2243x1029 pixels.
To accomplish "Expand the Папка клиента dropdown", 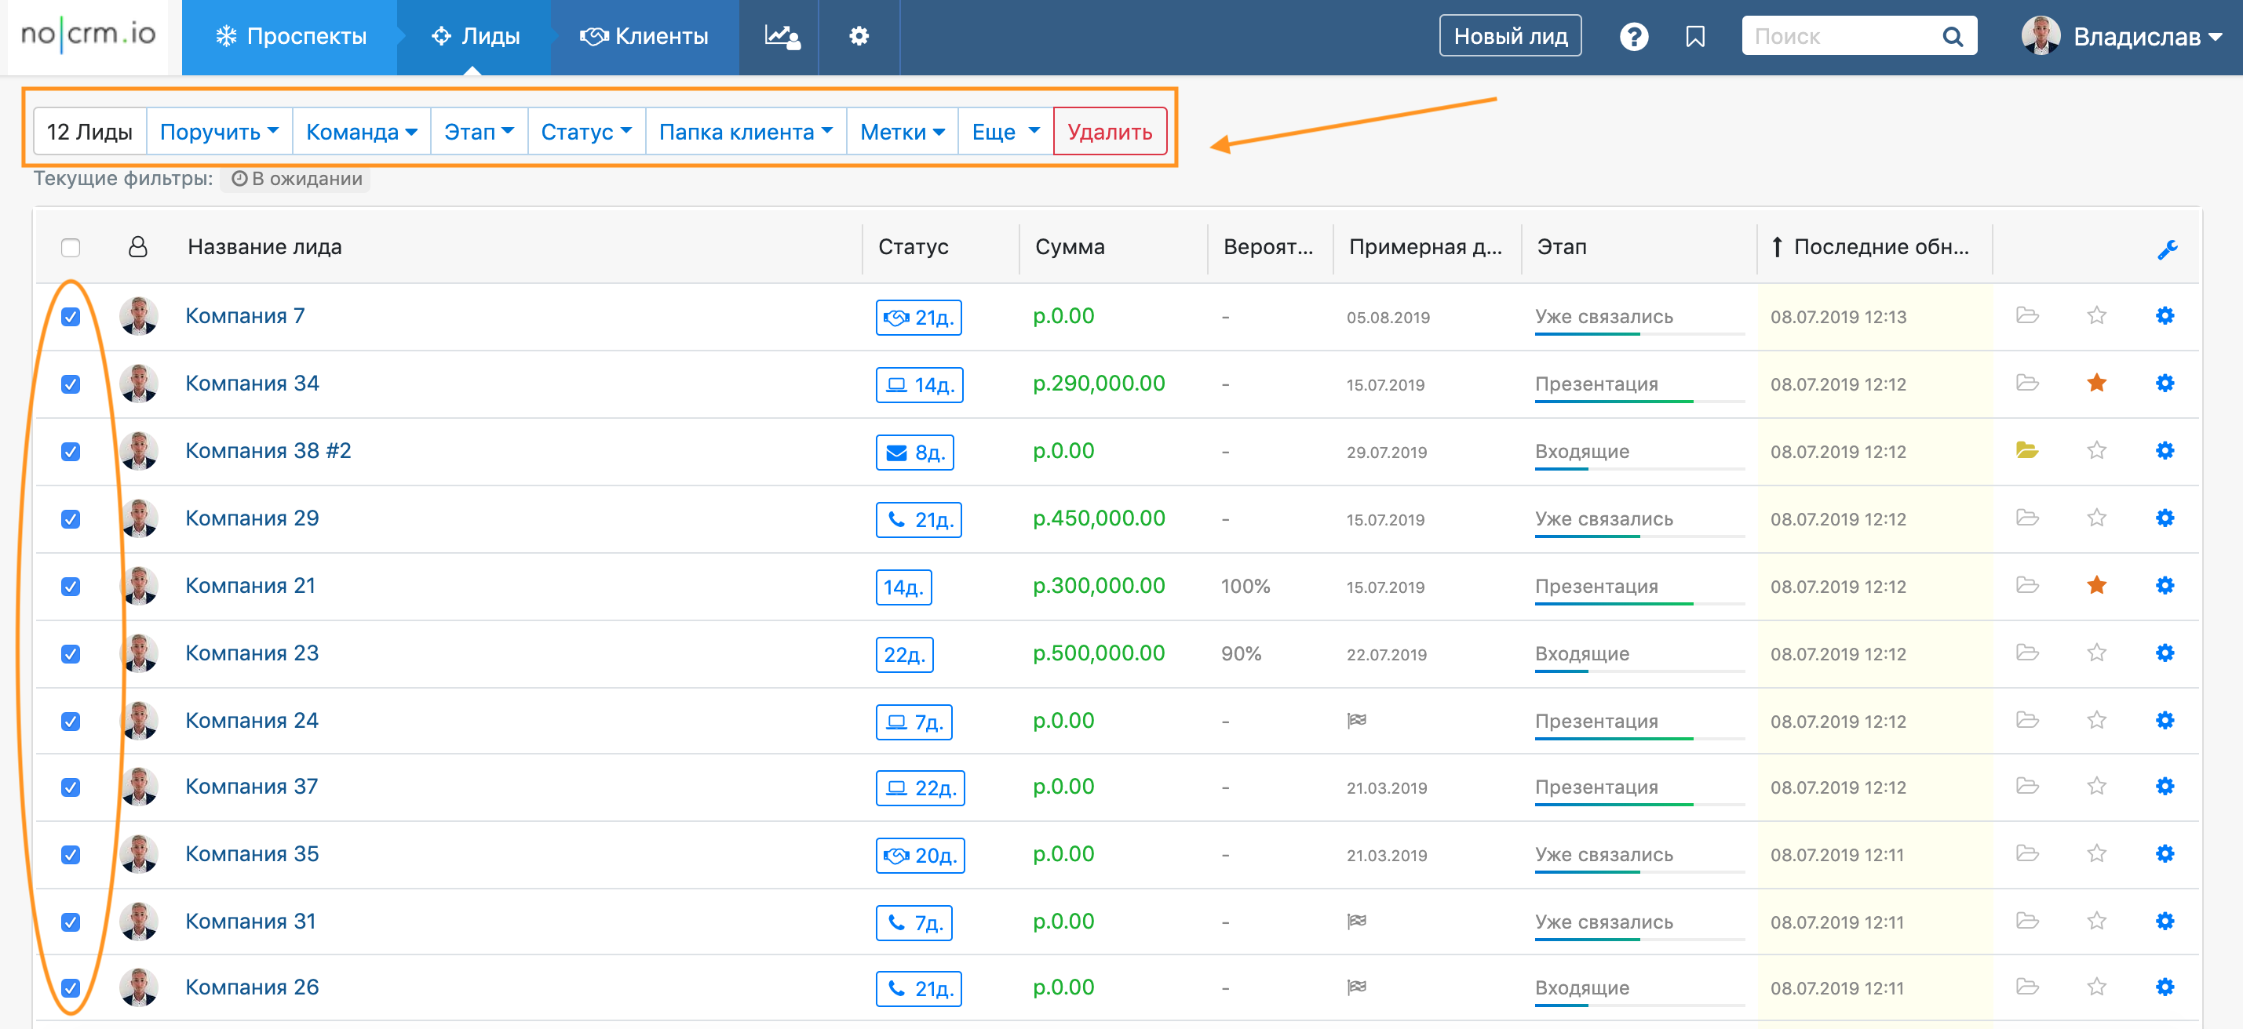I will (746, 131).
